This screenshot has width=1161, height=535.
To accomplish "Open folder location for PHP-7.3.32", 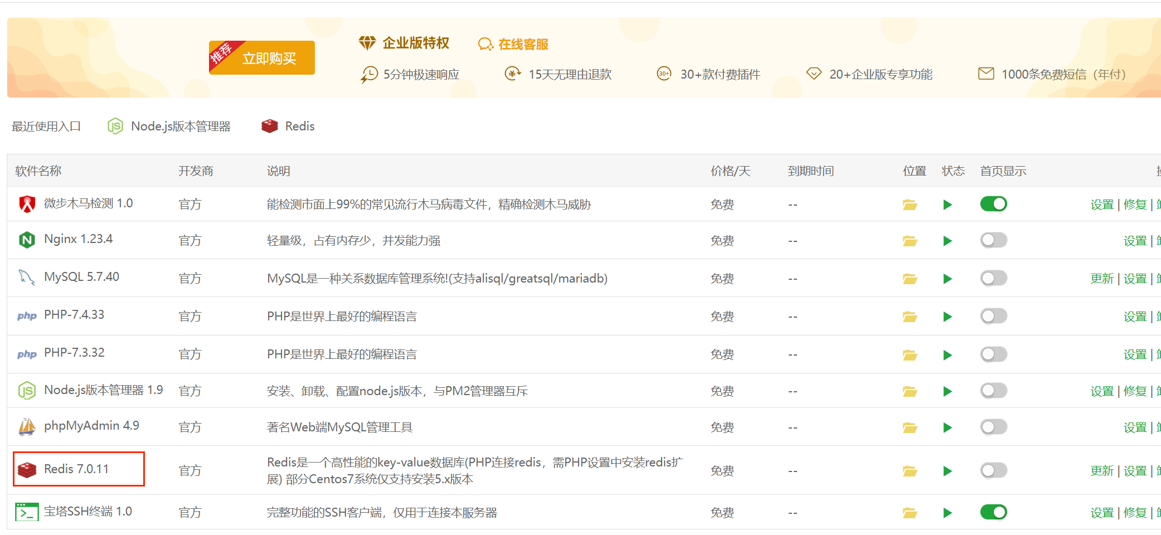I will (910, 354).
